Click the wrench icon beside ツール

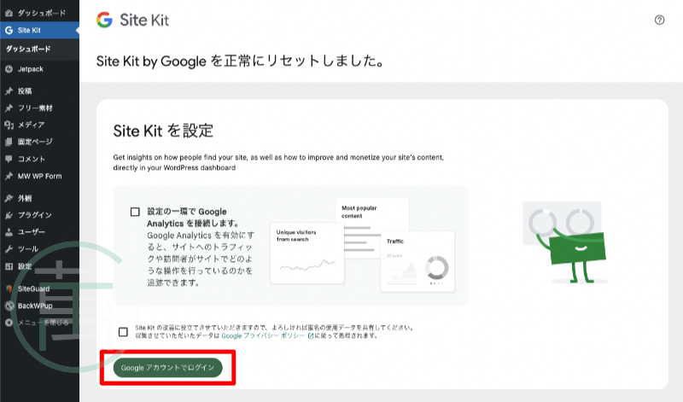click(x=9, y=249)
